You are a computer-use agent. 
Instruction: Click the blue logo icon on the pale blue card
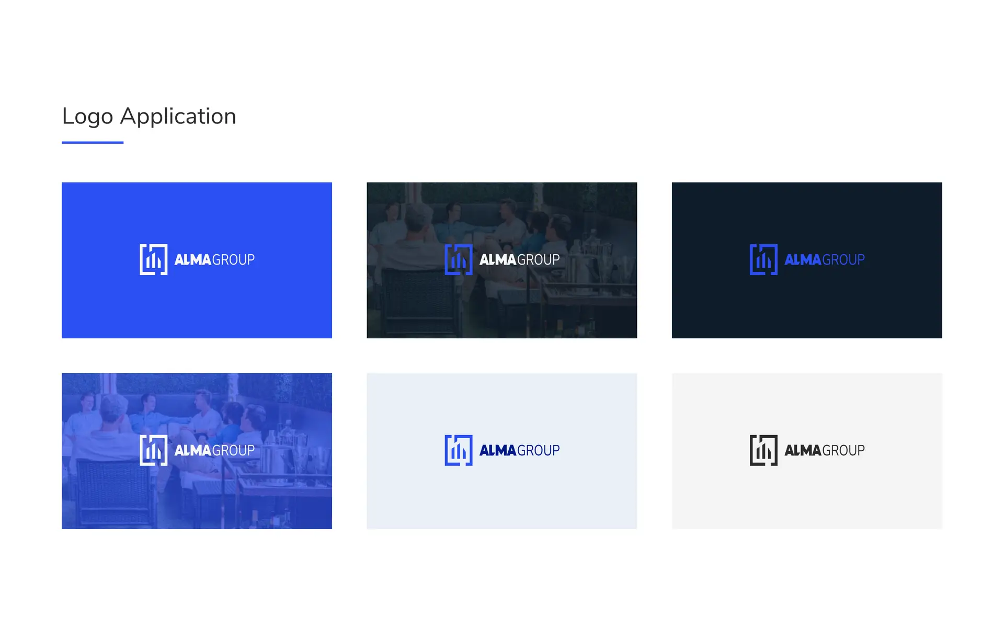point(458,450)
